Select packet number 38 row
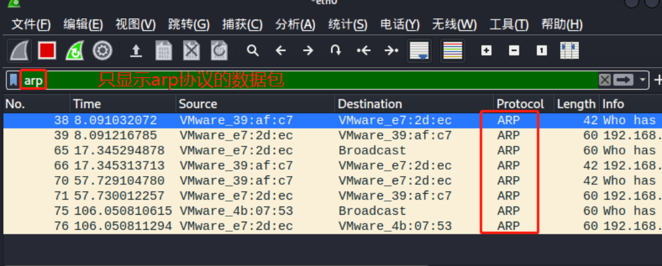Viewport: 662px width, 266px height. click(333, 120)
